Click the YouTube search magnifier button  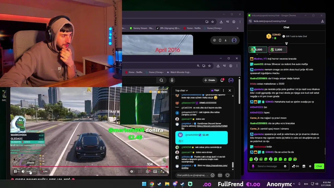click(x=161, y=80)
